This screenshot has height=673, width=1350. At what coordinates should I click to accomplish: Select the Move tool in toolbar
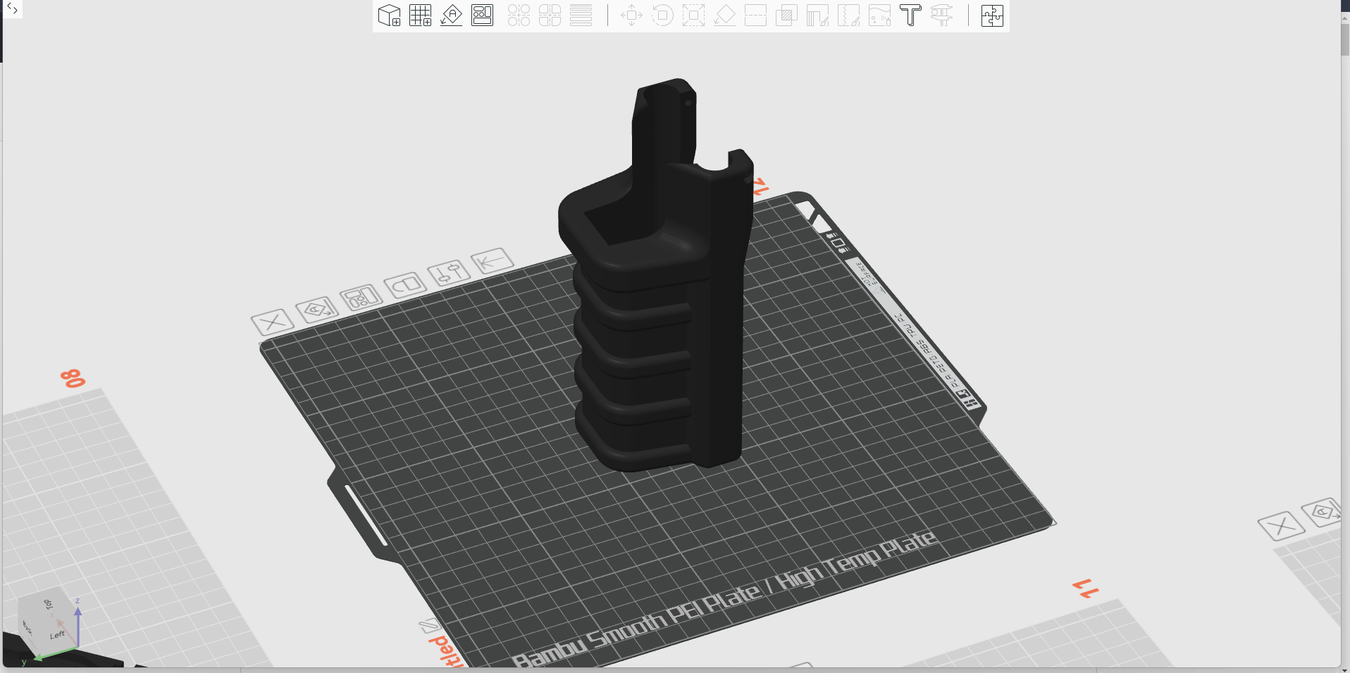(631, 15)
